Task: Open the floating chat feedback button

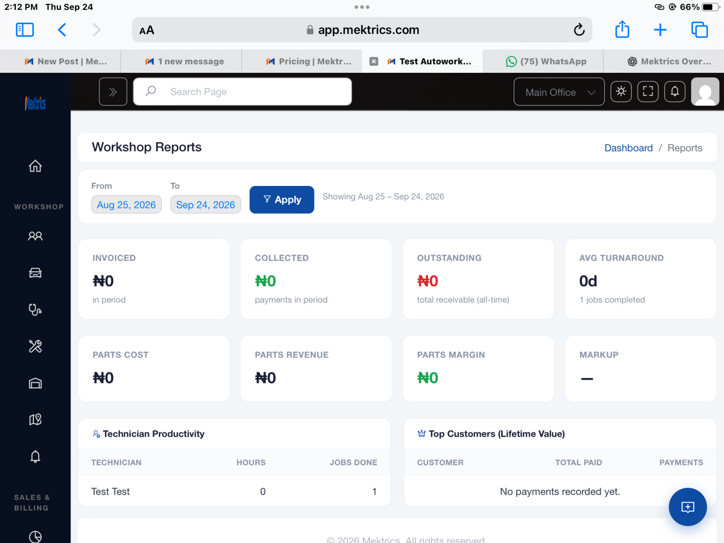Action: tap(688, 507)
